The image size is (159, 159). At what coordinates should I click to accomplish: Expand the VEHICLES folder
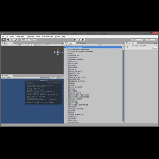(x=67, y=117)
